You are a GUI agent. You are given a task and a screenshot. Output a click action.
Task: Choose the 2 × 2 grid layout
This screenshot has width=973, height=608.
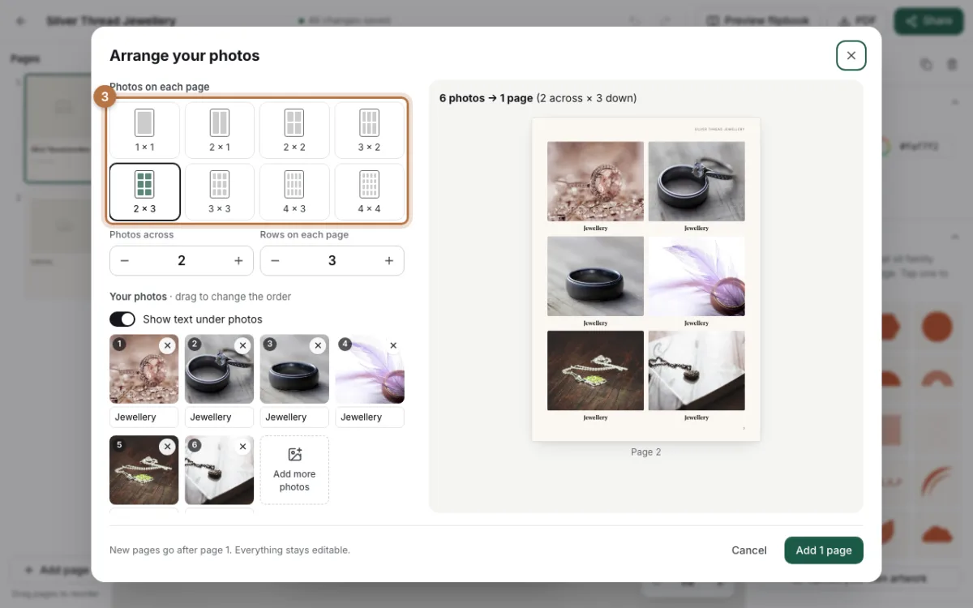point(294,131)
